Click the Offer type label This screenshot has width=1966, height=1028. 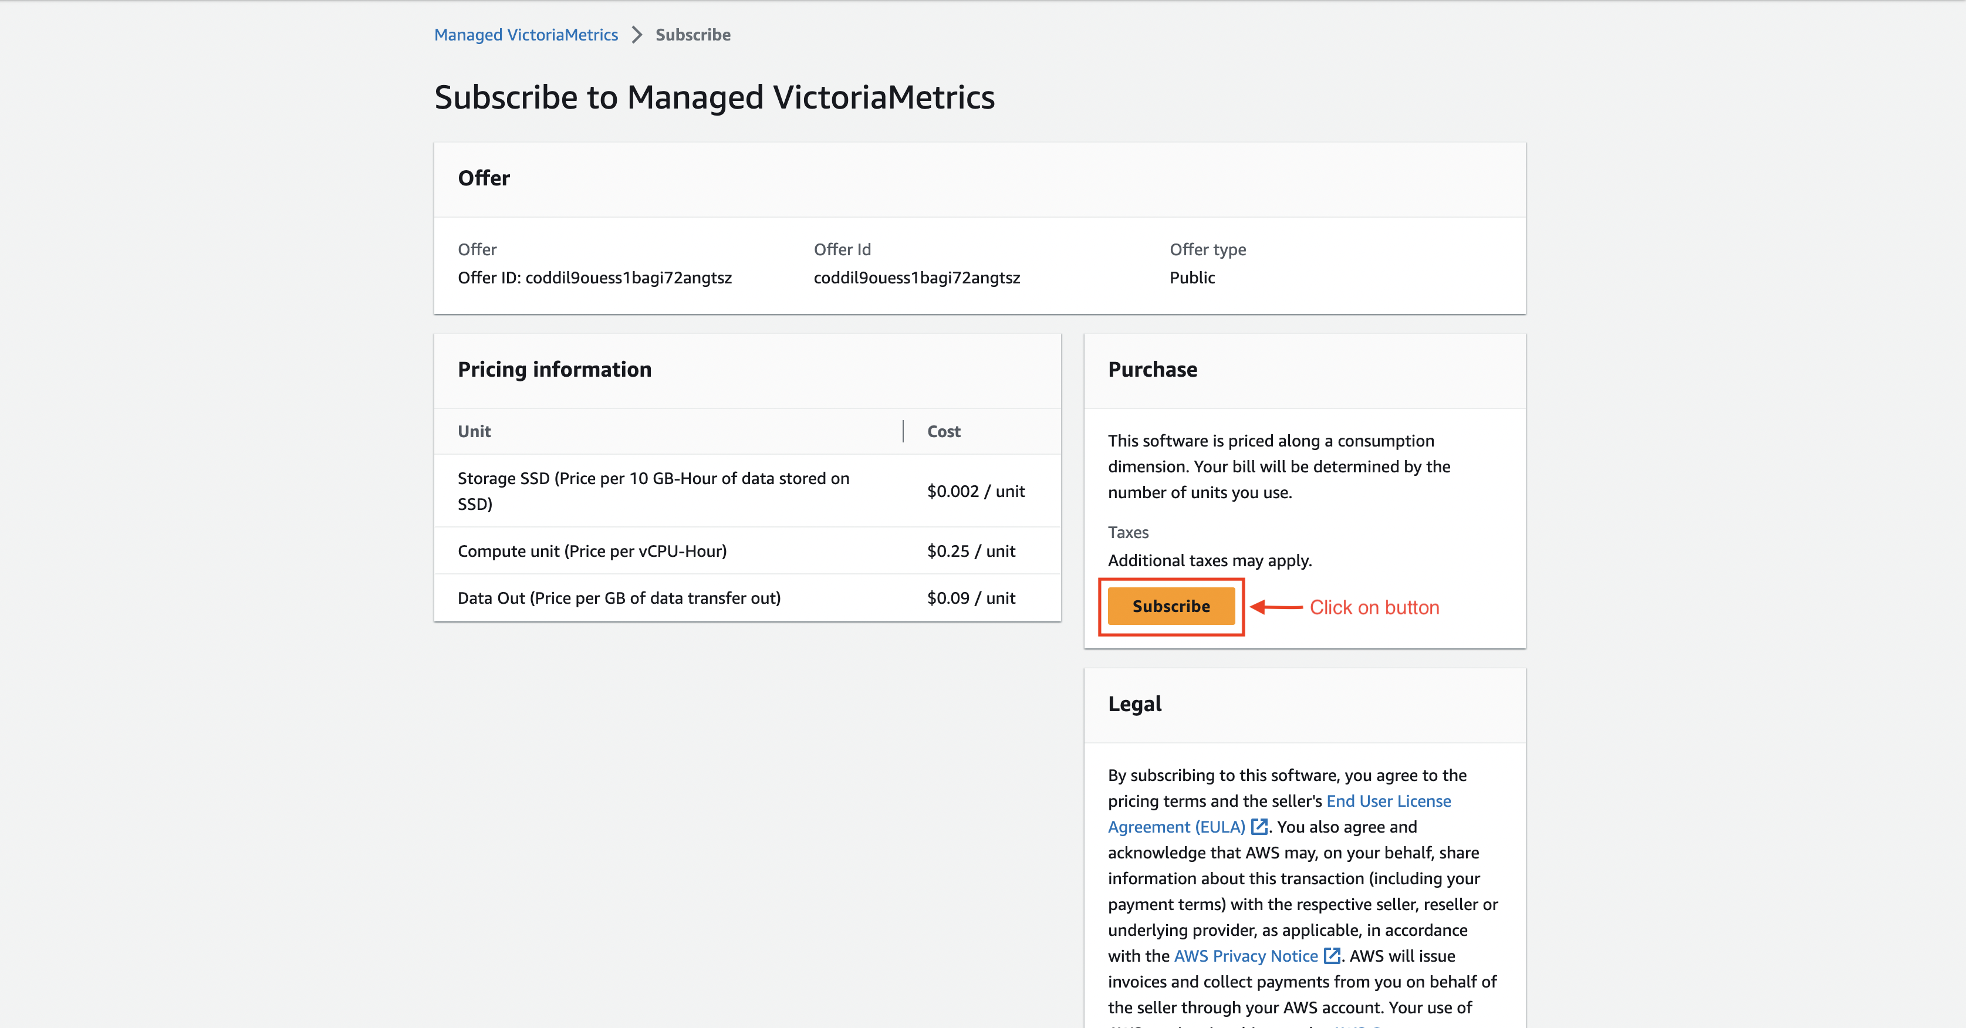tap(1207, 249)
